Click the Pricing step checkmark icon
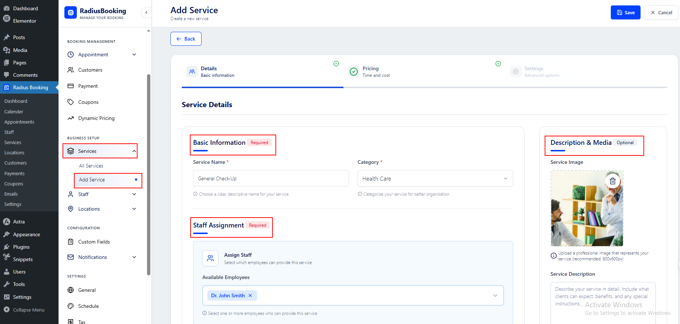 tap(354, 72)
